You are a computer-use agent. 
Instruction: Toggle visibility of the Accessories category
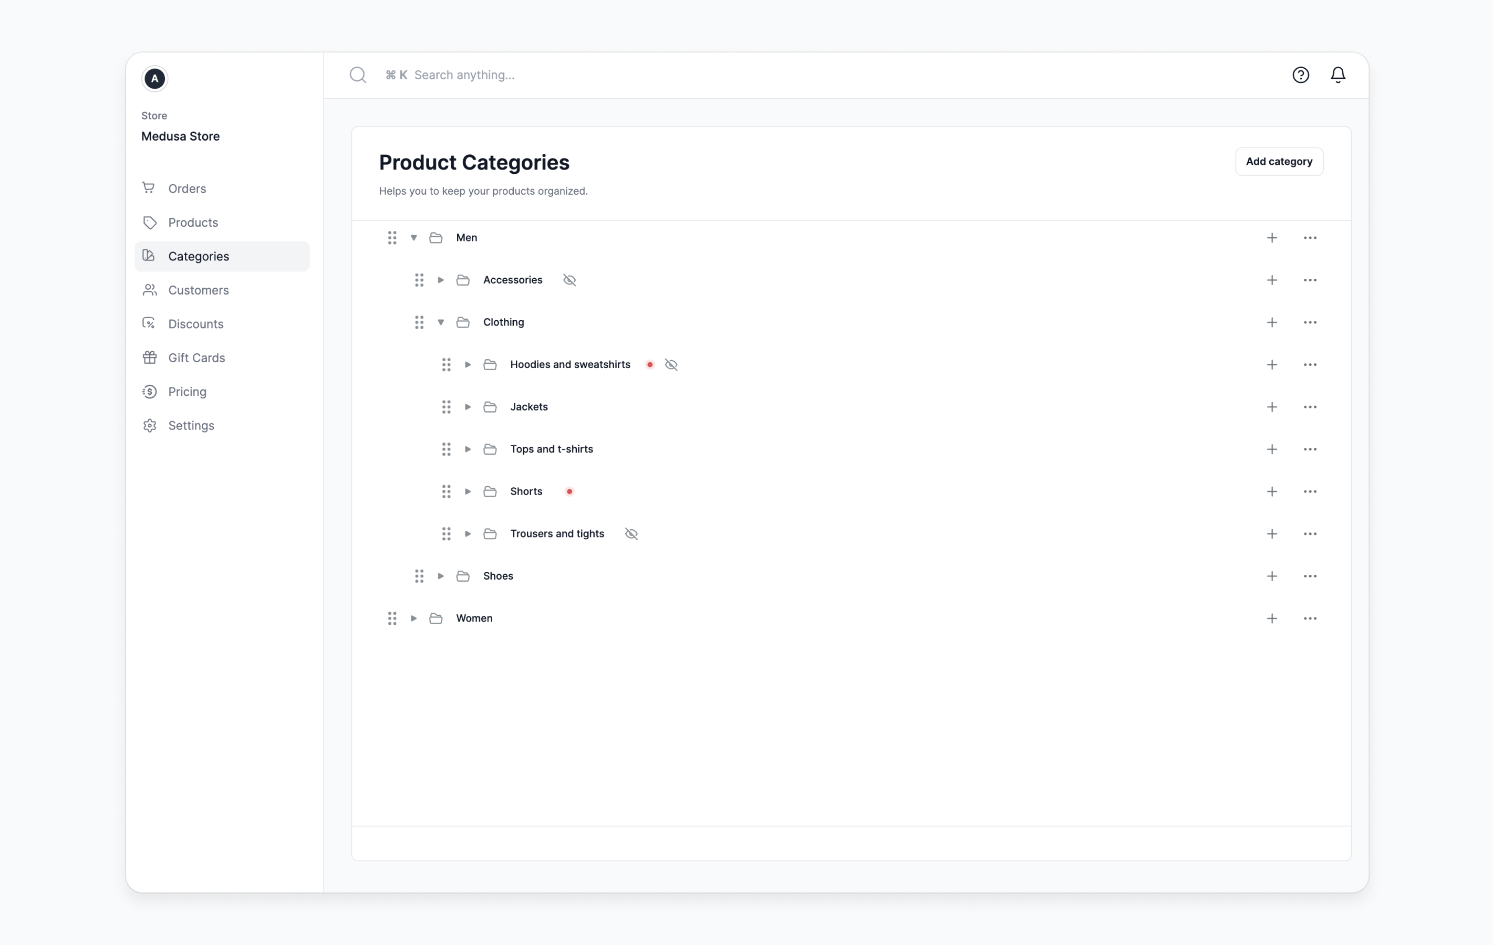click(569, 280)
